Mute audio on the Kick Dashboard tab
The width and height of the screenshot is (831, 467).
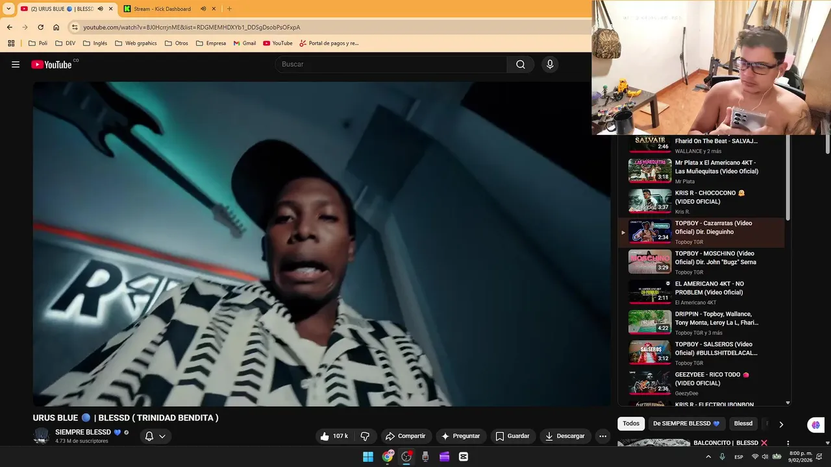point(203,9)
